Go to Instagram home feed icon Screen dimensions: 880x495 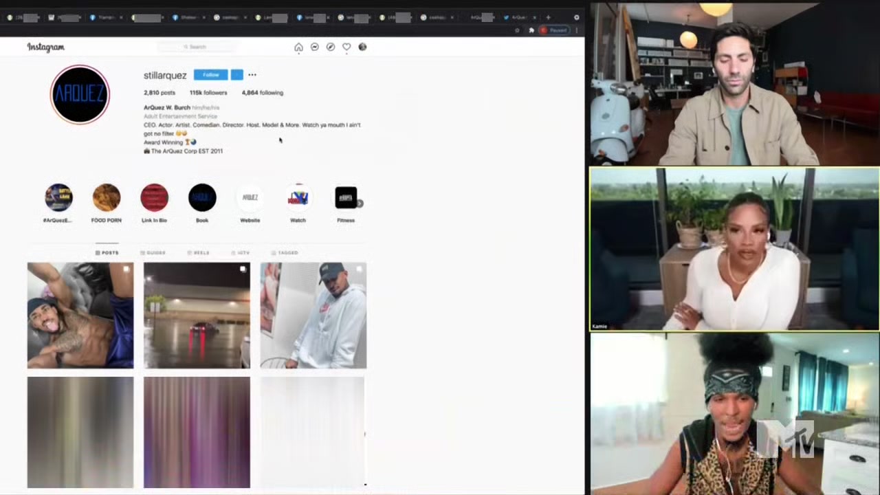298,47
